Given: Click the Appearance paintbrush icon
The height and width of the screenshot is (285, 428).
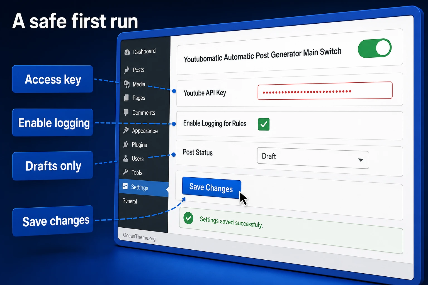Looking at the screenshot, I should pyautogui.click(x=126, y=130).
